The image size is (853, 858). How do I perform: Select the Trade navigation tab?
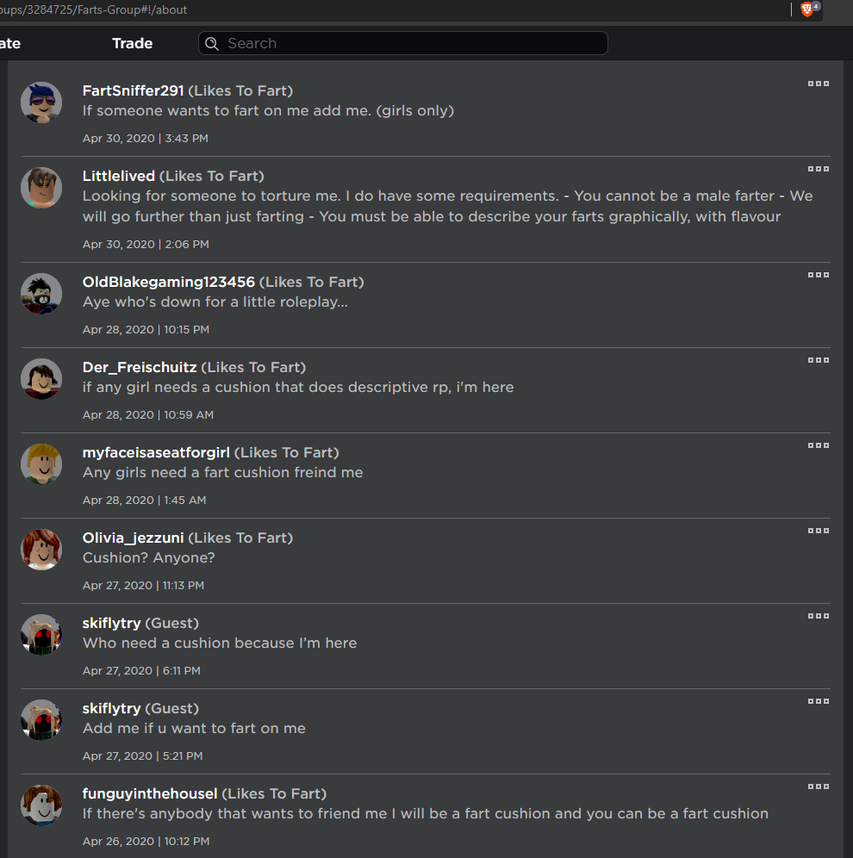[x=132, y=43]
